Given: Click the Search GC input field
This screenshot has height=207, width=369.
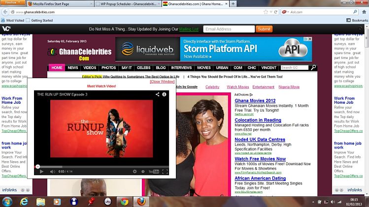Looking at the screenshot, I should coord(295,68).
